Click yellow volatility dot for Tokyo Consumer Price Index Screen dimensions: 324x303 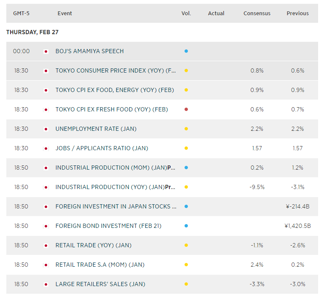click(186, 70)
